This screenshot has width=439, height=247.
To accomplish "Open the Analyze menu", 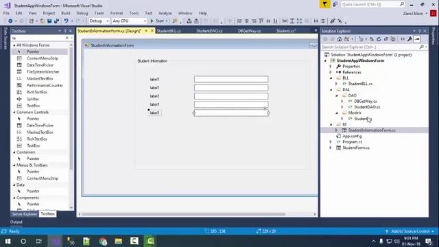I will click(165, 13).
